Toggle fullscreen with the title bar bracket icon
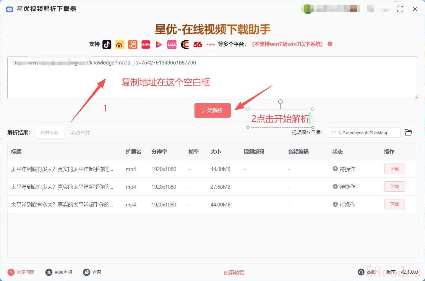This screenshot has height=281, width=425. (400, 9)
